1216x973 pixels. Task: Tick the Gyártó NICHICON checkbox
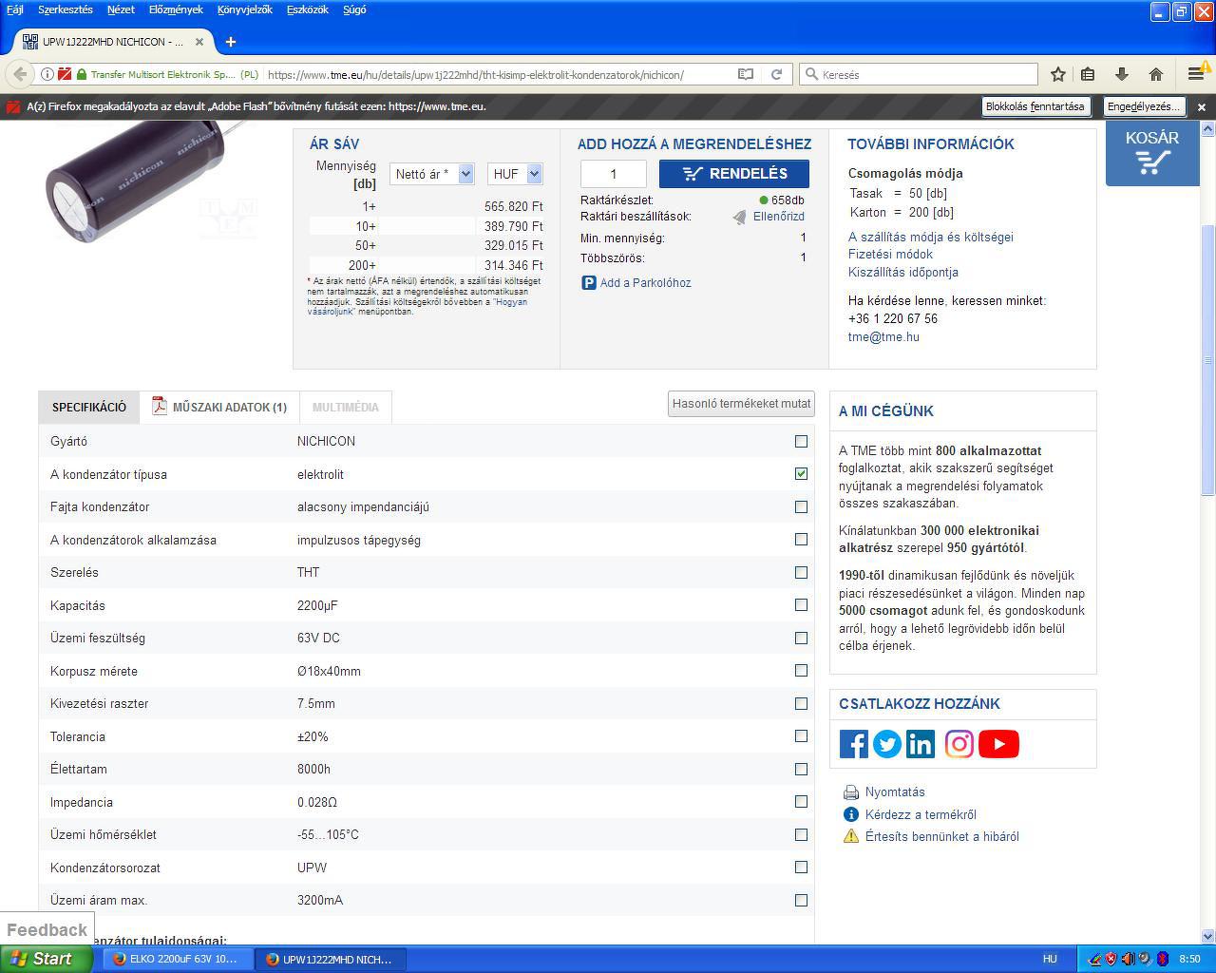pyautogui.click(x=801, y=442)
